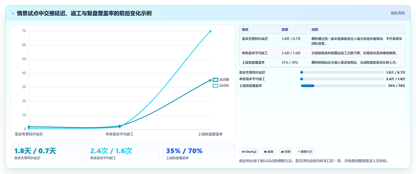Screen dimensions: 416x174
Task: Click the explanation text starting 模拟通过统一版本链接
Action: pos(357,41)
